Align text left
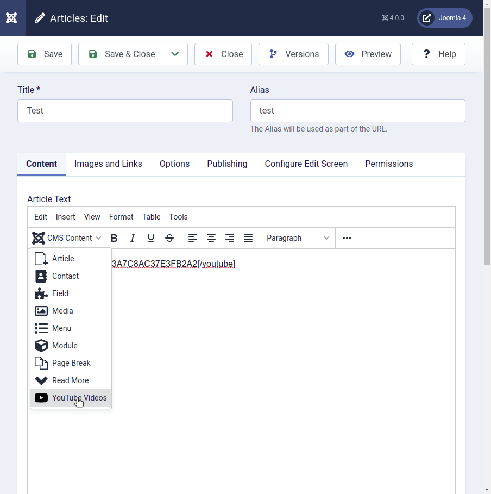Screen dimensions: 491x494 pos(193,238)
